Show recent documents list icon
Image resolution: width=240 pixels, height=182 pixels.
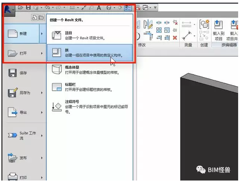[x=35, y=17]
